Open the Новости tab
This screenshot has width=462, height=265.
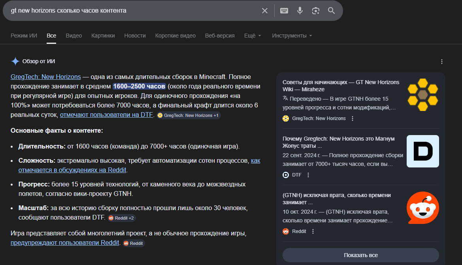pyautogui.click(x=135, y=36)
